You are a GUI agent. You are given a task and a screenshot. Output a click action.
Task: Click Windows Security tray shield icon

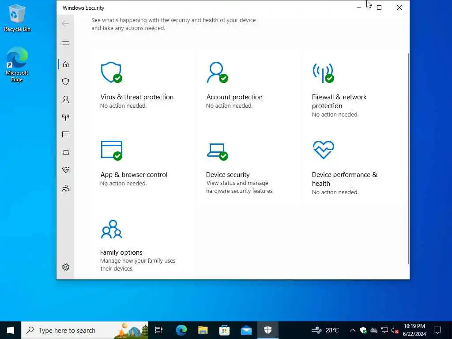[x=363, y=330]
